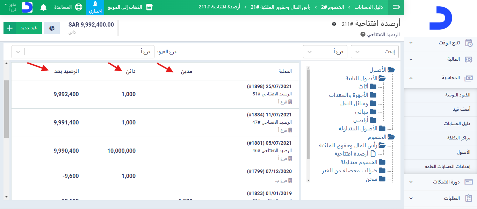Open مراكز التكلفة in the sidebar
The height and width of the screenshot is (209, 477).
pos(441,138)
